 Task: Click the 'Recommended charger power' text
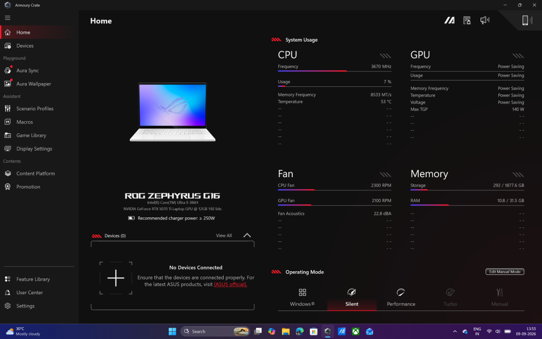(176, 218)
